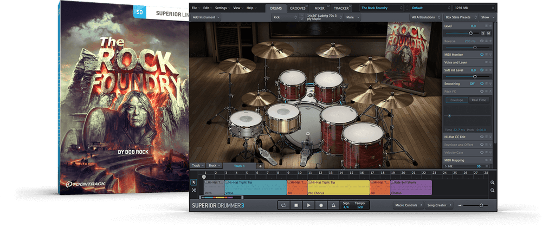Screen dimensions: 555x228
Task: Select the Track 1 tab
Action: click(x=240, y=166)
